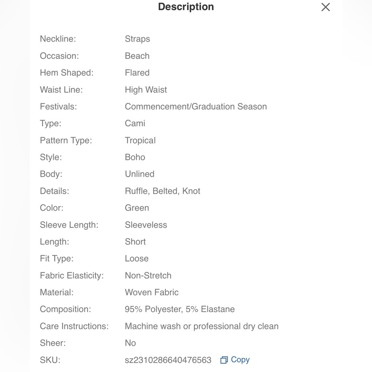Viewport: 372px width, 372px height.
Task: Click the Material value Woven Fabric
Action: point(152,292)
